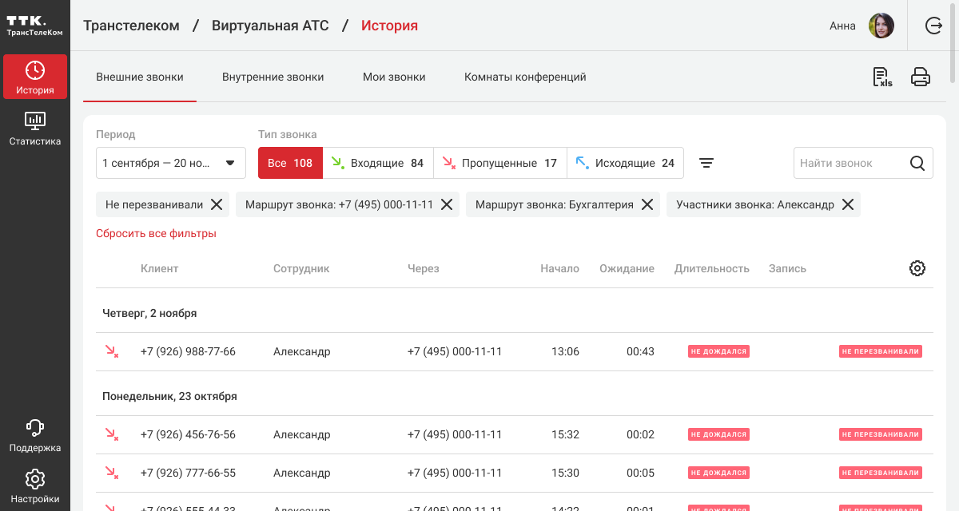The image size is (959, 511).
Task: Expand the Период date range dropdown
Action: point(170,163)
